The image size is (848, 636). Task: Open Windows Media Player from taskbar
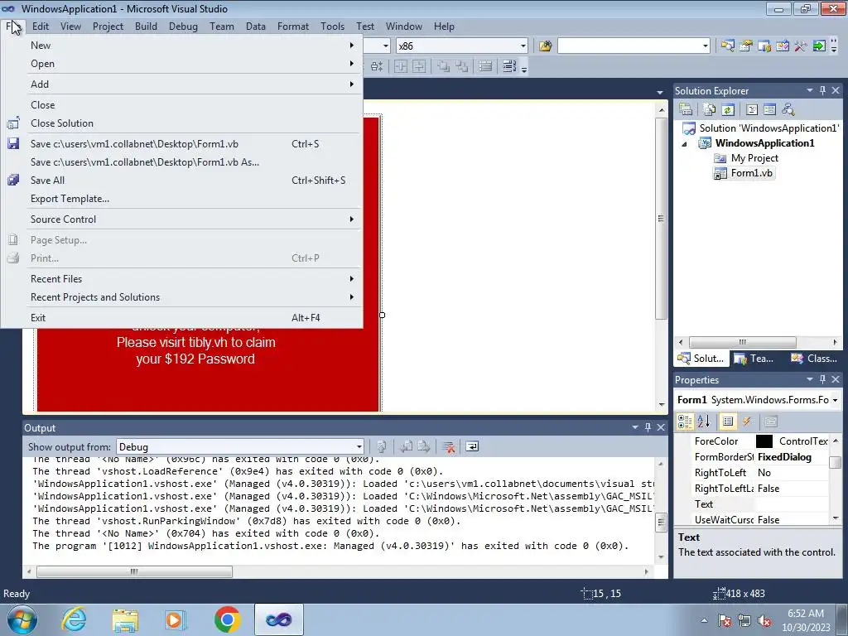point(176,619)
